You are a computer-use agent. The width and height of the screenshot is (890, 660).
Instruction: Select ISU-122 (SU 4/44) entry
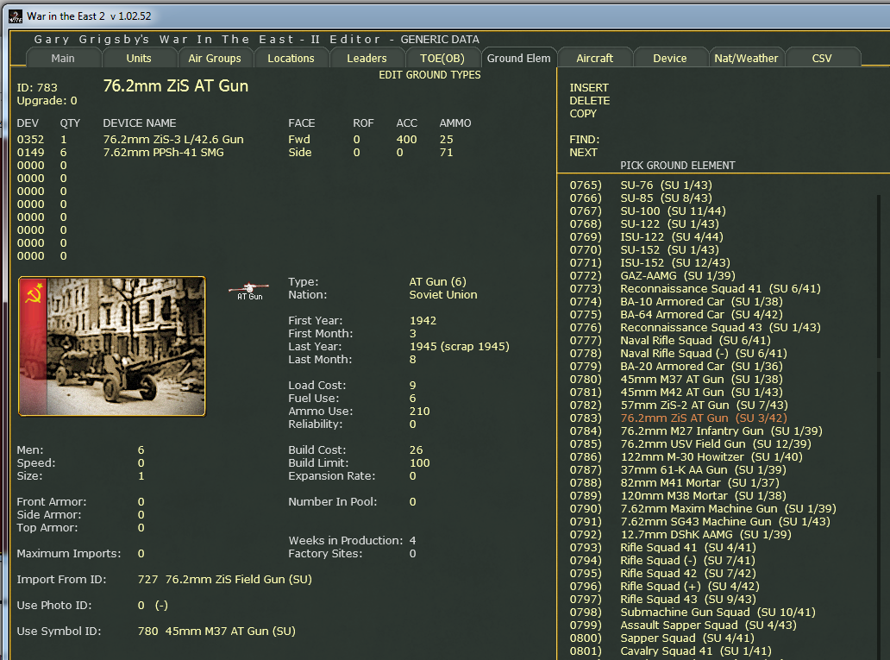click(x=672, y=237)
